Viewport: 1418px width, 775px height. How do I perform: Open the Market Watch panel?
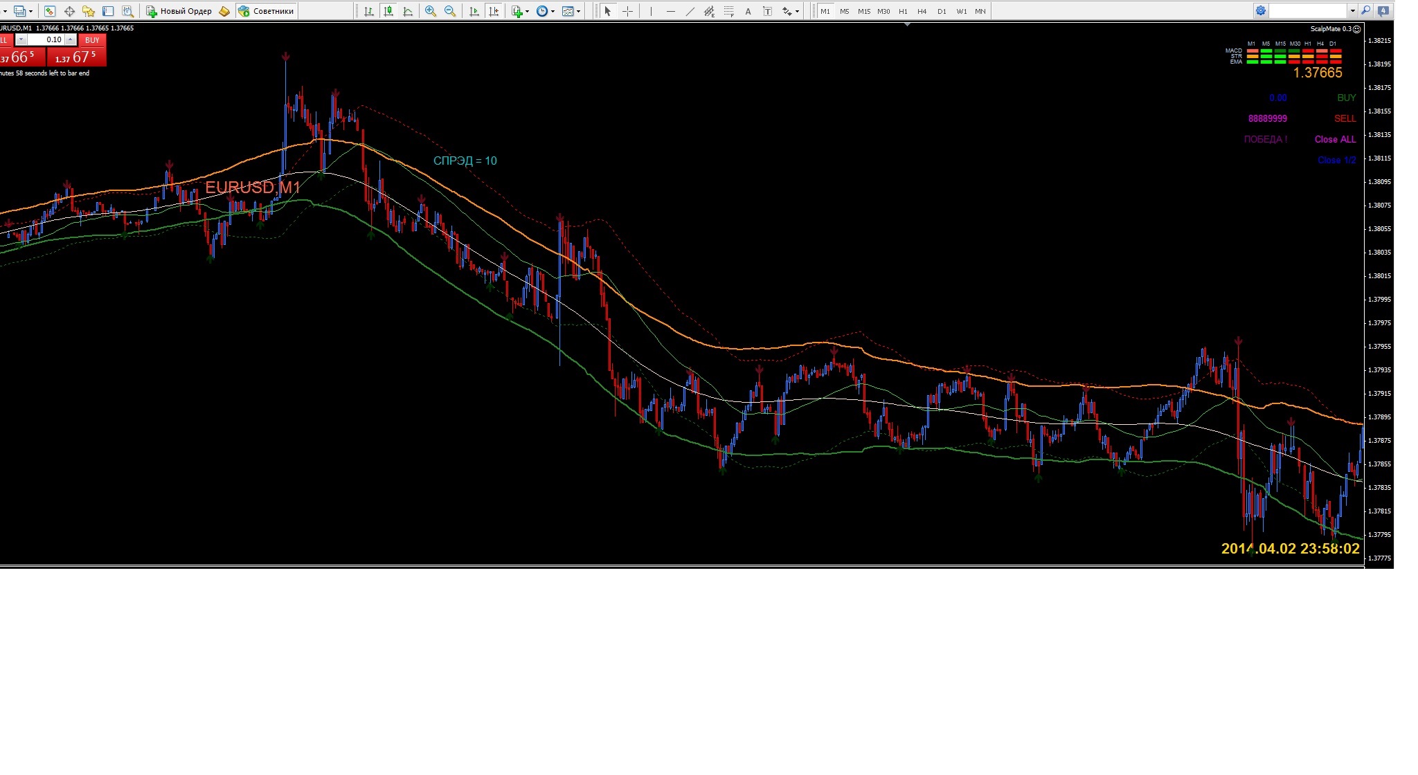coord(50,11)
